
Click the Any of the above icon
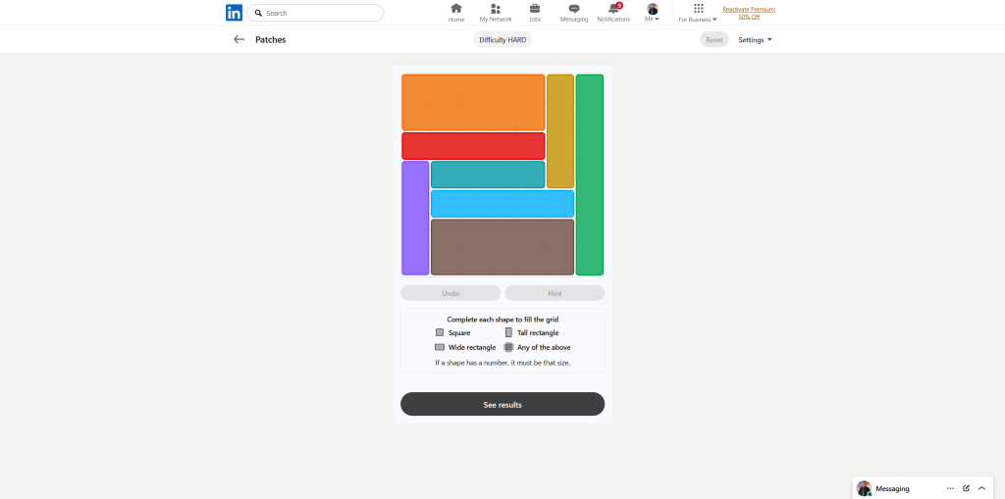coord(509,347)
